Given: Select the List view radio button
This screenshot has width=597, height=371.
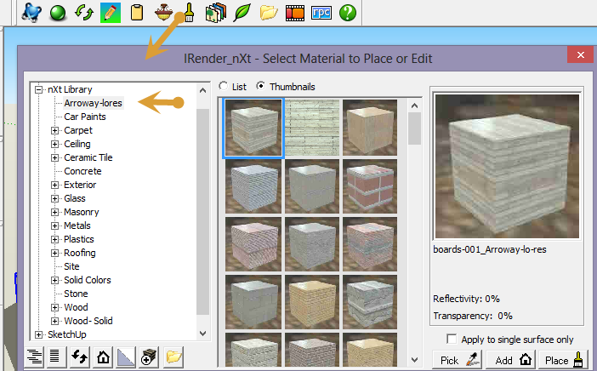Looking at the screenshot, I should click(x=223, y=86).
